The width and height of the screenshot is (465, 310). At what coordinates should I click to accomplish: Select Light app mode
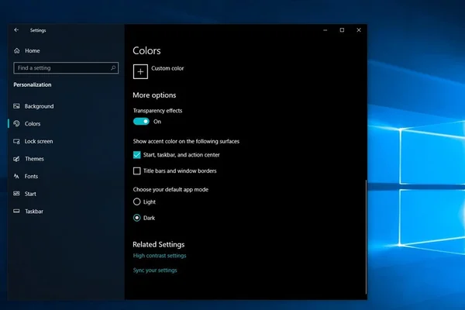pyautogui.click(x=136, y=201)
